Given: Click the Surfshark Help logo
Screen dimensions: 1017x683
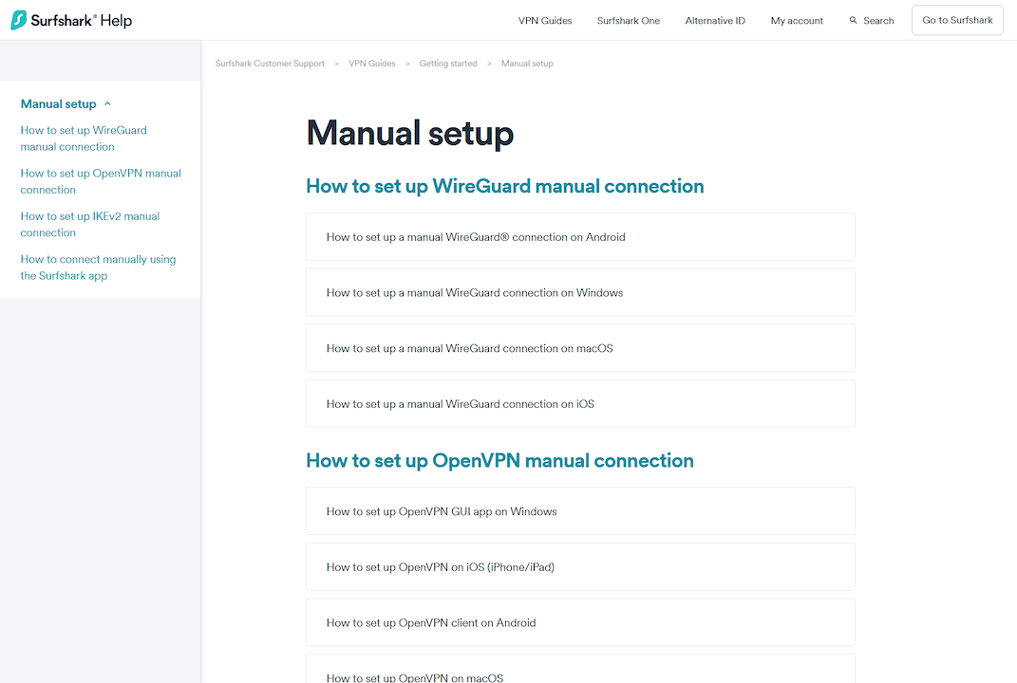Looking at the screenshot, I should point(71,20).
